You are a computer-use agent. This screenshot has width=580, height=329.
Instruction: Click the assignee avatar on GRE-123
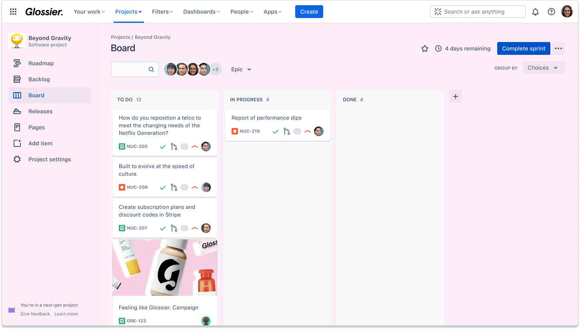click(206, 321)
